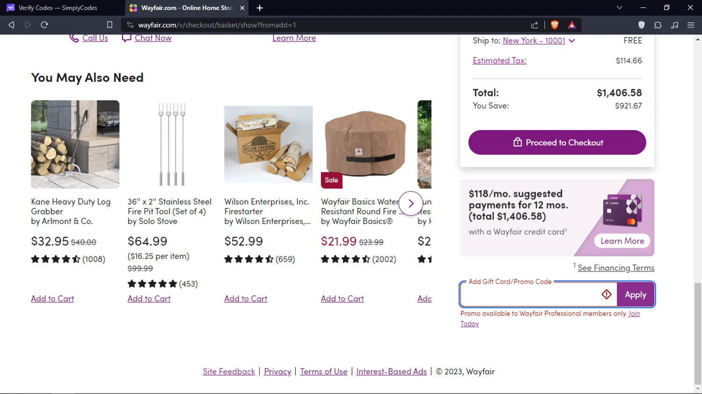
Task: Add Wilson Firestarter to cart
Action: [246, 299]
